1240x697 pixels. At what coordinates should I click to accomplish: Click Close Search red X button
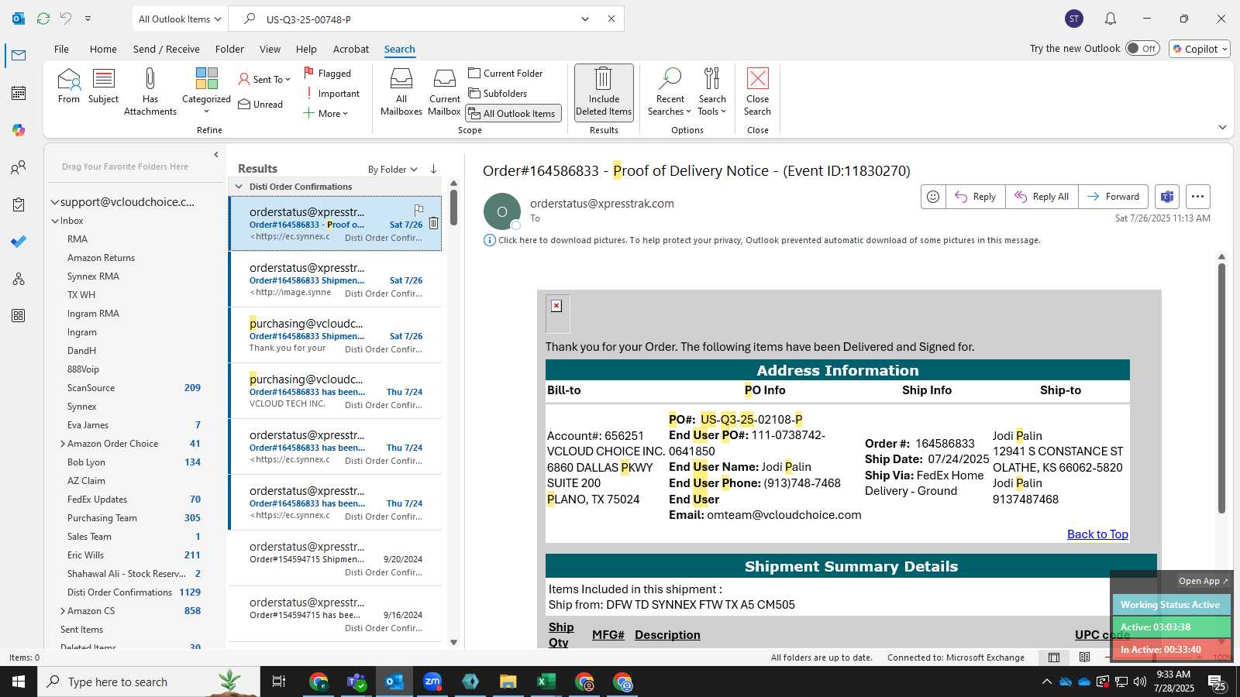coord(757,91)
